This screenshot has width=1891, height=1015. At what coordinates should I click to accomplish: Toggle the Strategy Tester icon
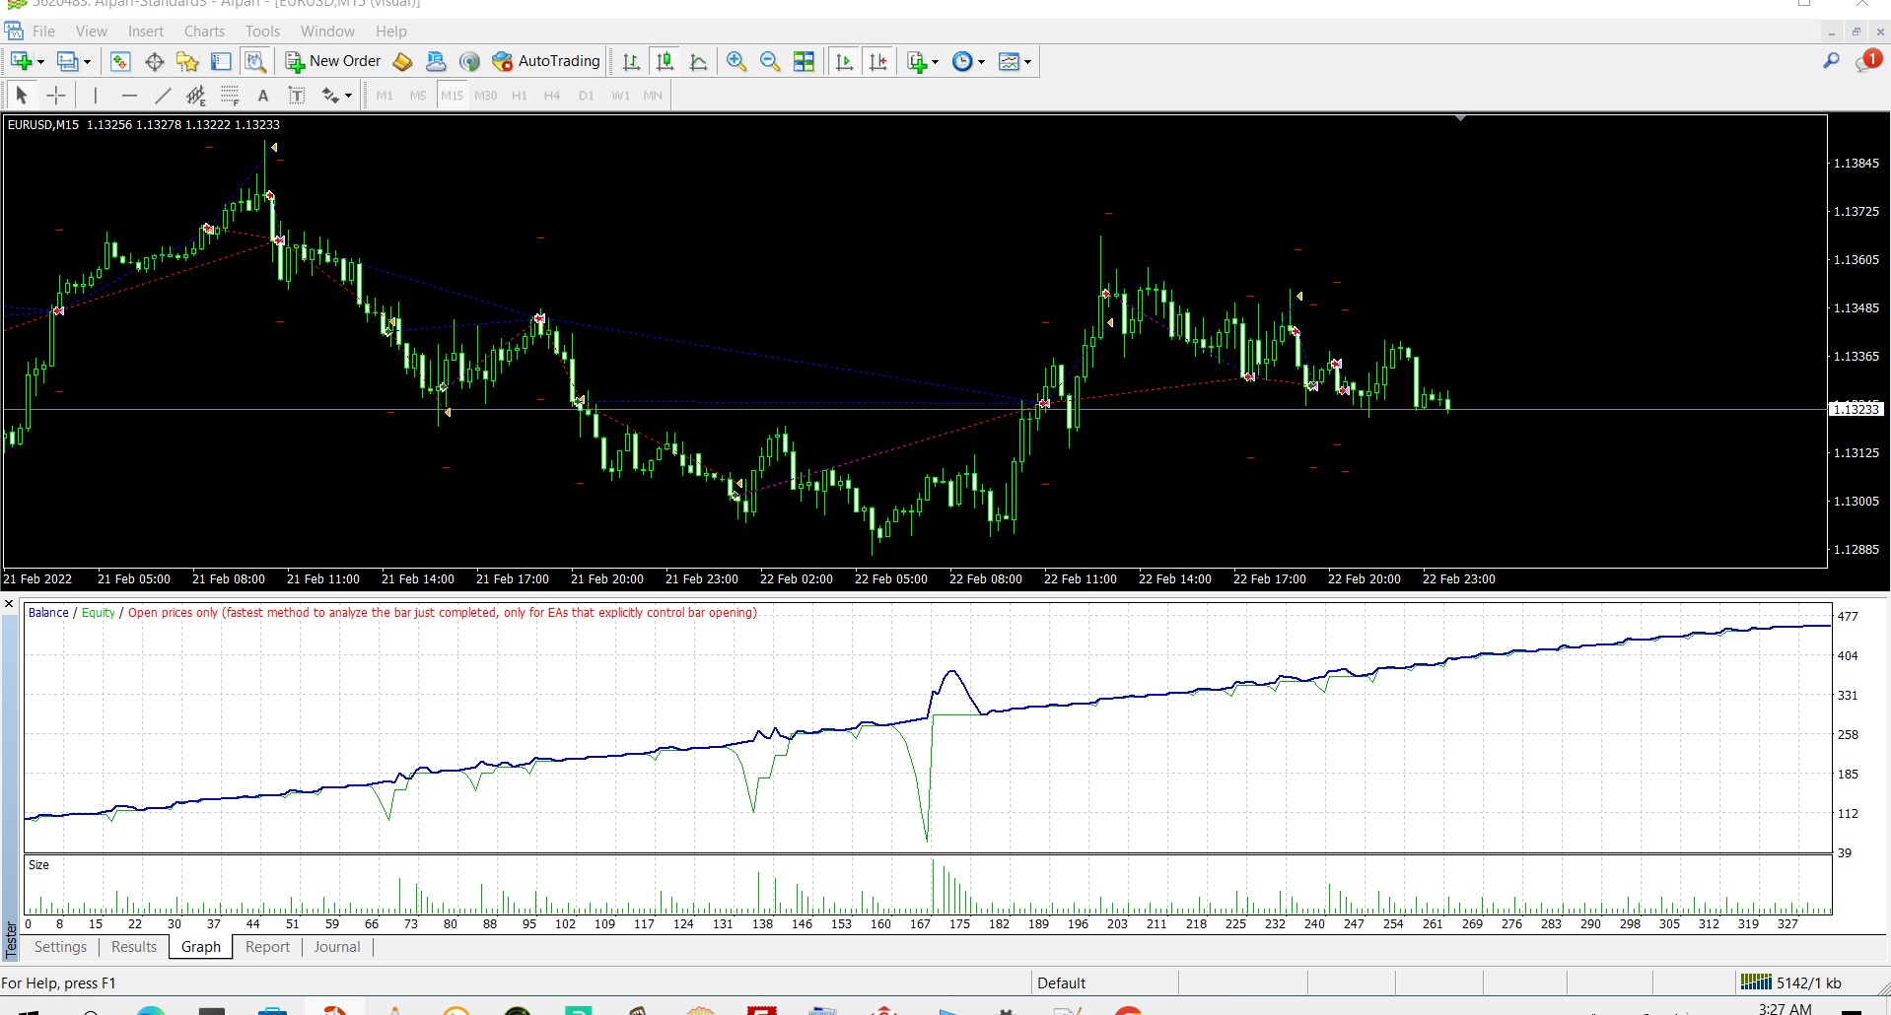[x=255, y=62]
